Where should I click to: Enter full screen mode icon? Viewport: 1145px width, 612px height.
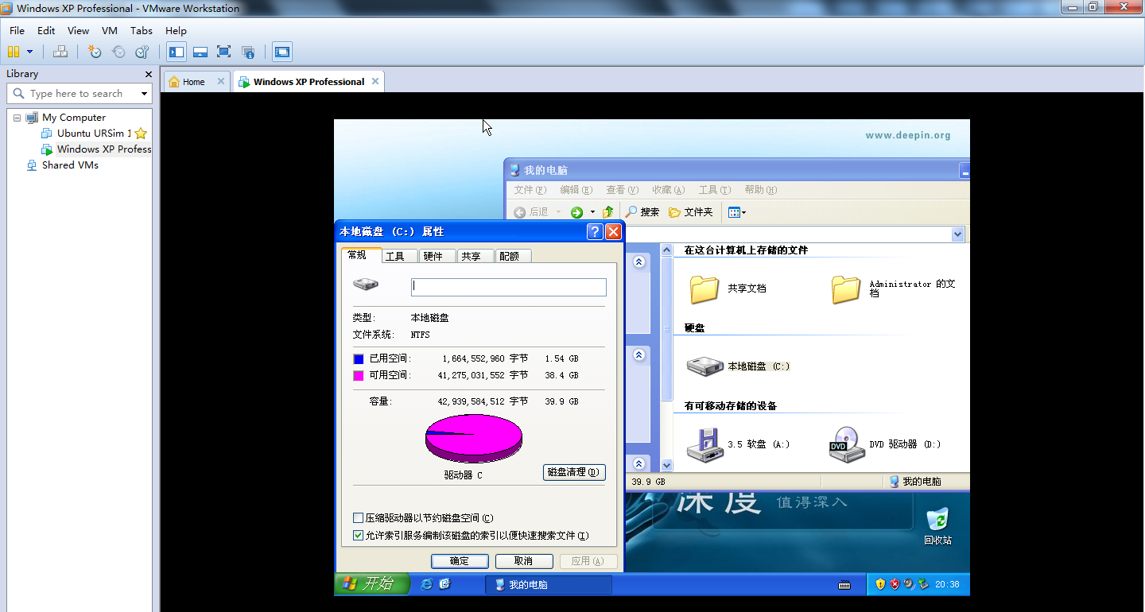point(224,52)
